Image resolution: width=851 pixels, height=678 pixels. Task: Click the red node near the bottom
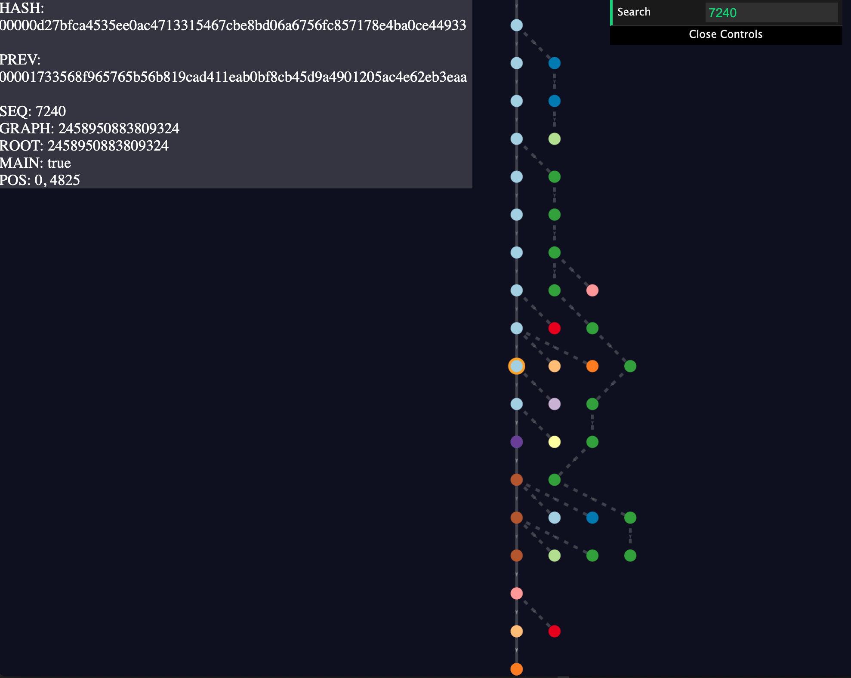click(554, 631)
